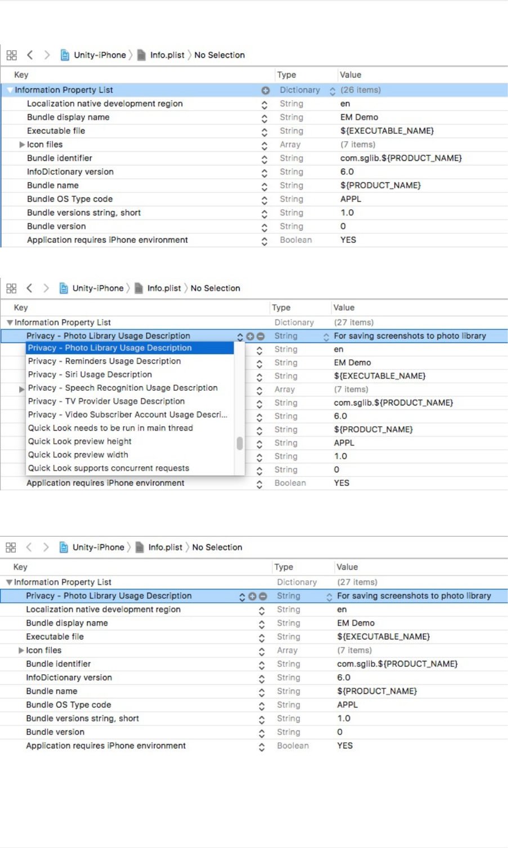Image resolution: width=508 pixels, height=848 pixels.
Task: Click plus button on bottom Photo Library row
Action: click(252, 596)
